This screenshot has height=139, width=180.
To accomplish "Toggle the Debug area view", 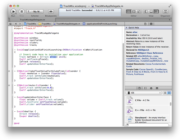I will pyautogui.click(x=151, y=11).
